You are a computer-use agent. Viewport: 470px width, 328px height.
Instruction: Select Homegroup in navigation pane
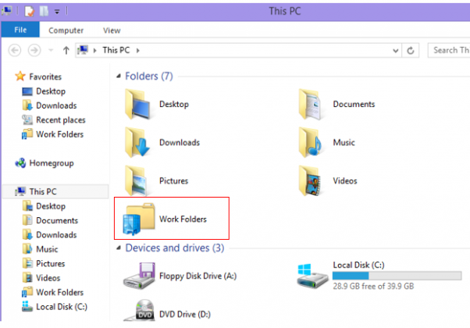(51, 163)
